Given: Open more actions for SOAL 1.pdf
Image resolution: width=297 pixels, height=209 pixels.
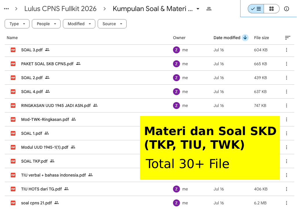Looking at the screenshot, I should (286, 133).
